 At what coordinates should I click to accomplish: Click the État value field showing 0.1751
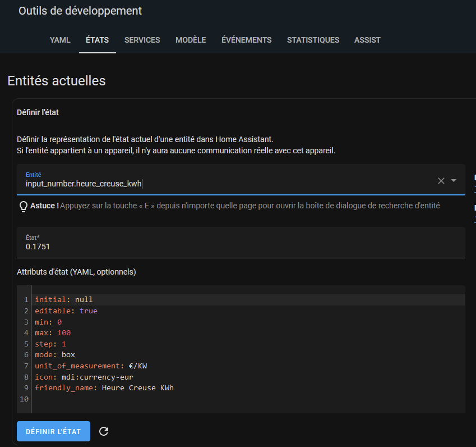pyautogui.click(x=224, y=246)
